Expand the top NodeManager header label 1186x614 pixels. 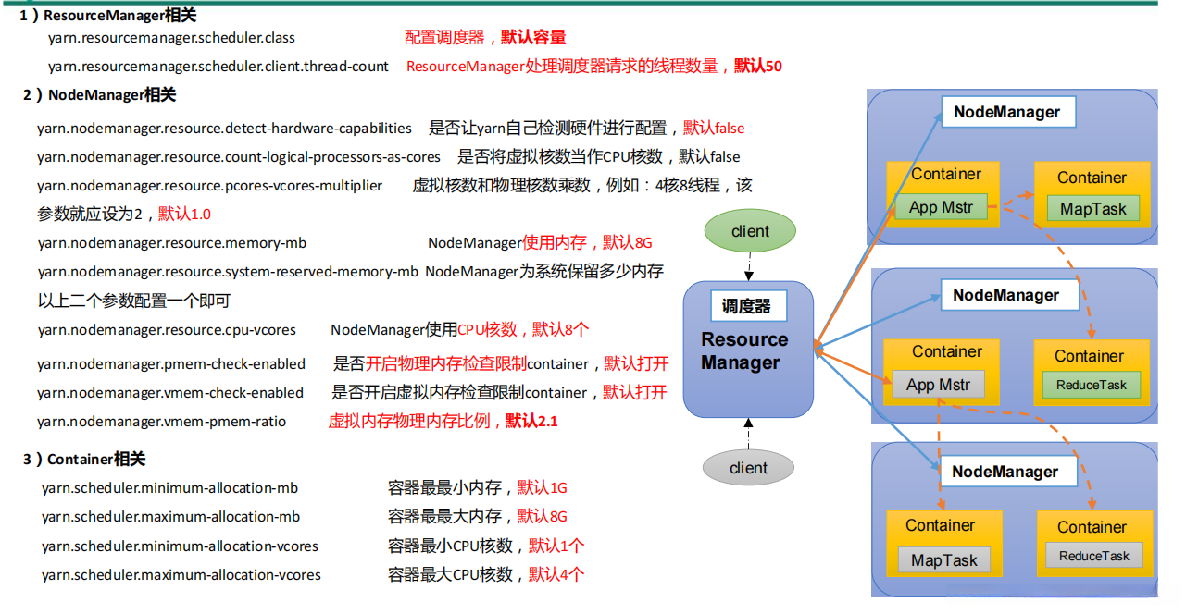point(1008,111)
